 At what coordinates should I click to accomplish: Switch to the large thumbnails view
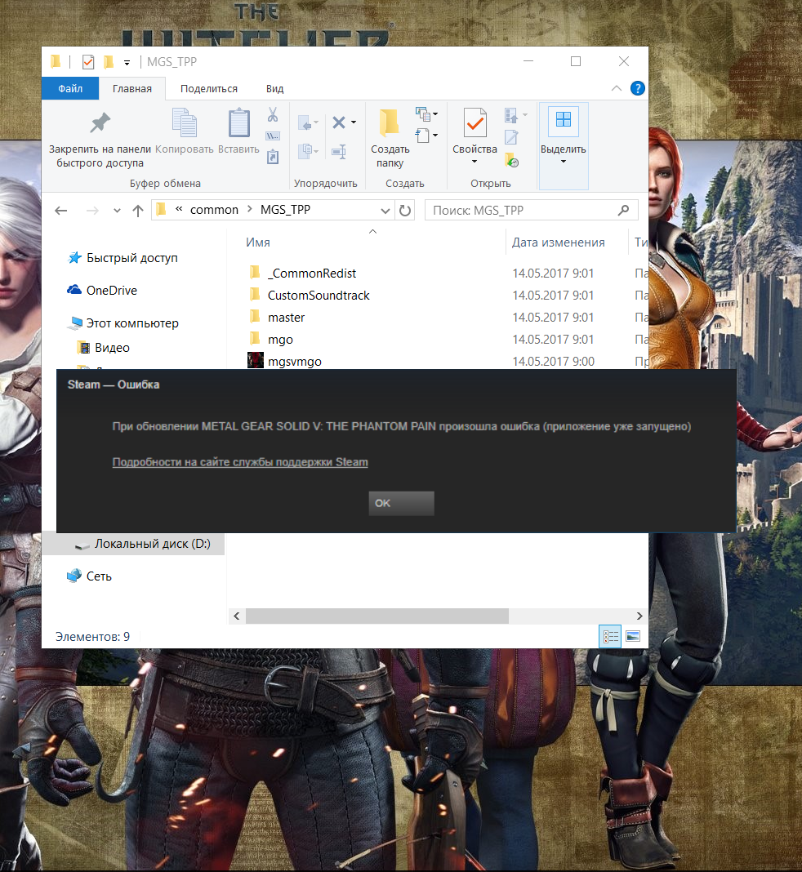[633, 636]
